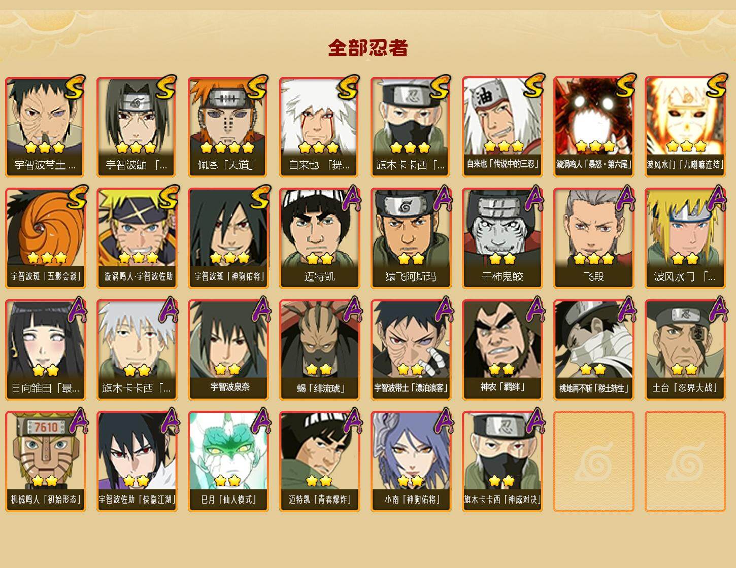Select the 飞段 ninja portrait

[593, 238]
